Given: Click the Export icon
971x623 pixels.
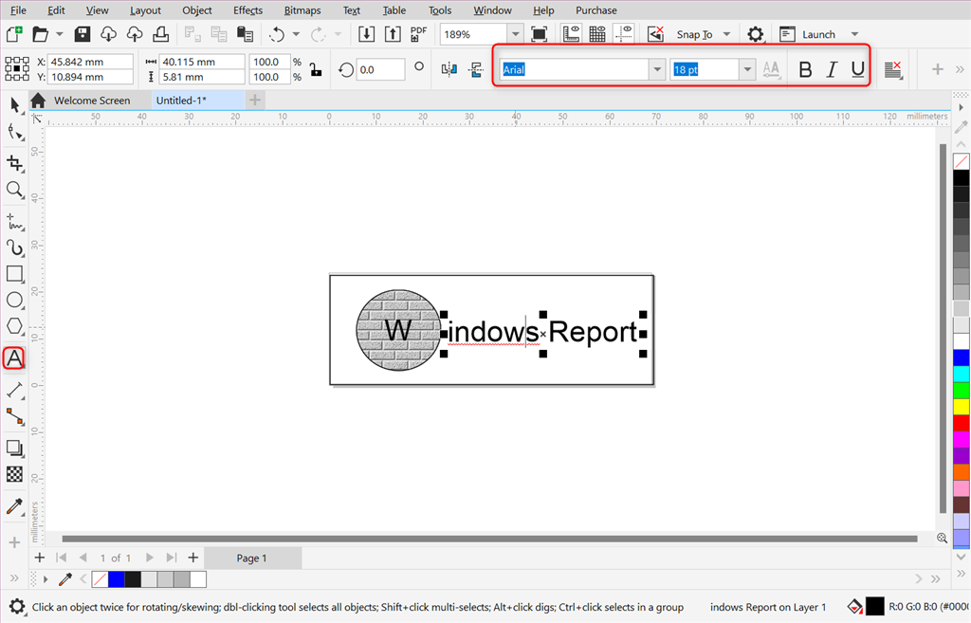Looking at the screenshot, I should (x=393, y=34).
